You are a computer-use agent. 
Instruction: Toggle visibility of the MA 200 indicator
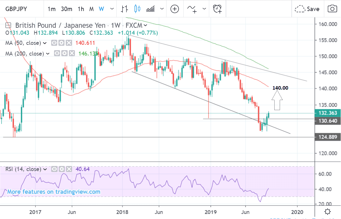click(x=57, y=54)
